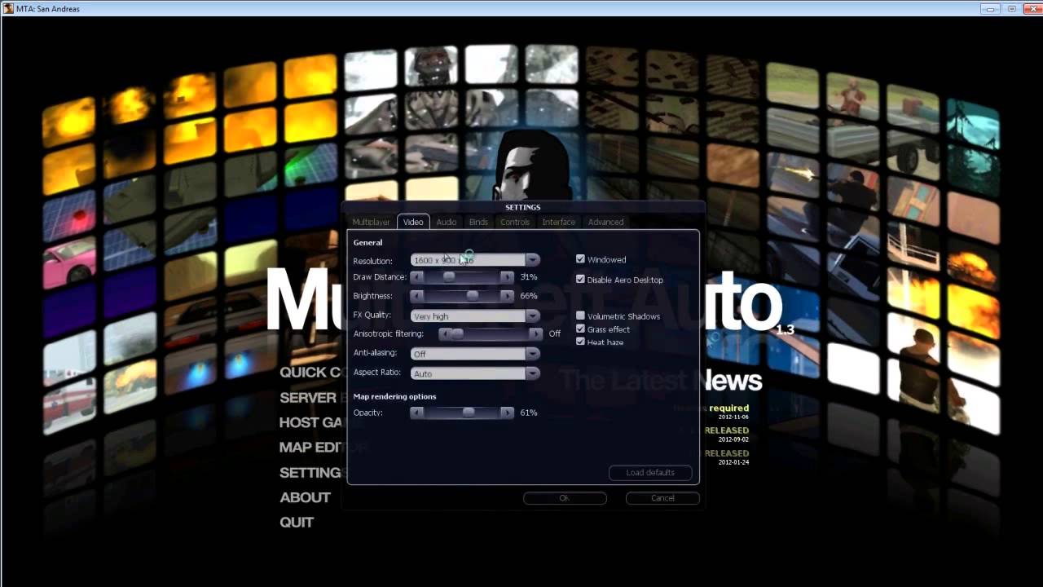Click the MTA: San Andreas title bar icon
1043x587 pixels.
click(7, 9)
